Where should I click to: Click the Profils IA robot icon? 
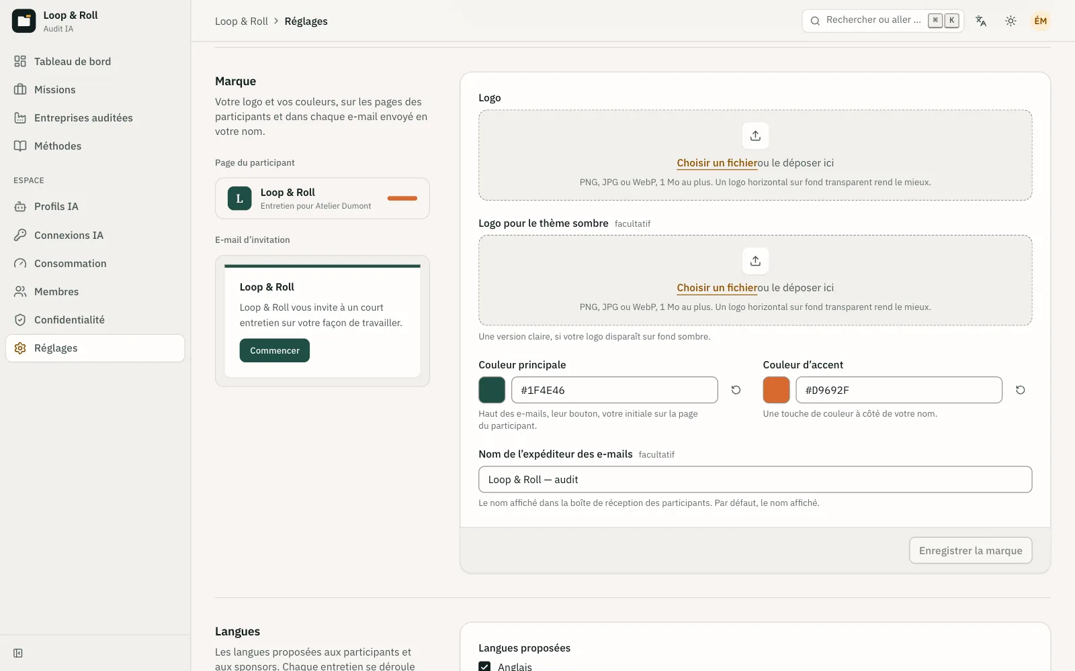20,207
